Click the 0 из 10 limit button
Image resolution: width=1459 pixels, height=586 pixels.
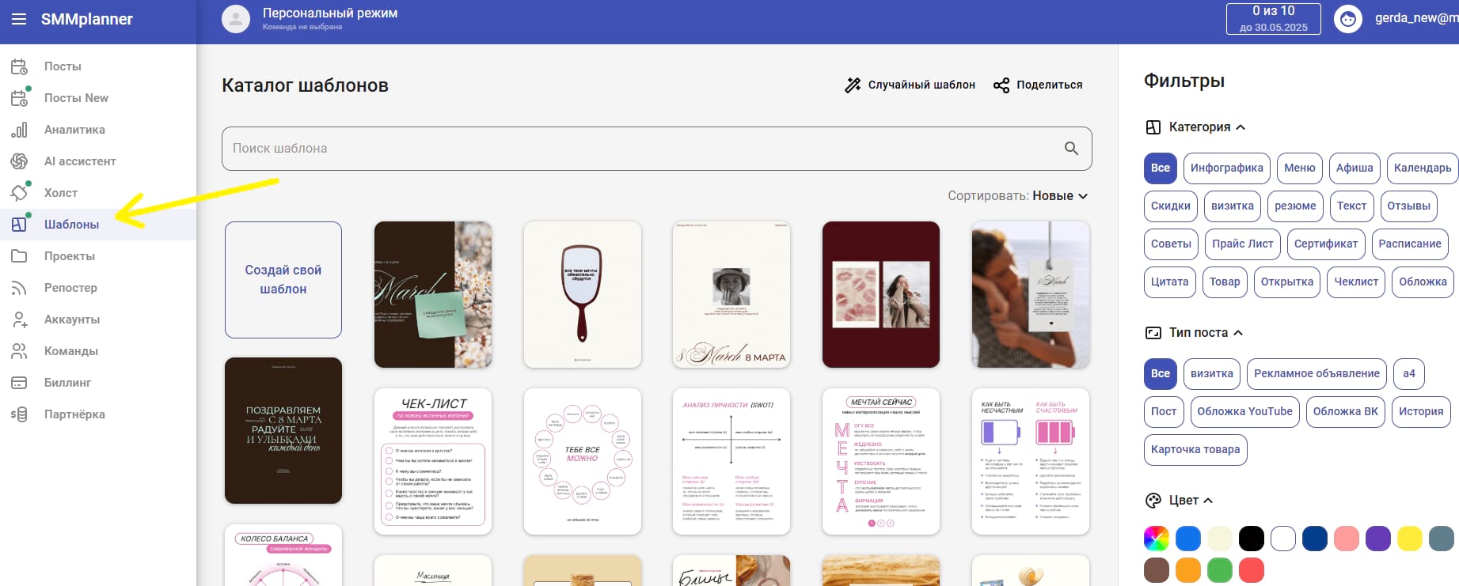(x=1274, y=19)
